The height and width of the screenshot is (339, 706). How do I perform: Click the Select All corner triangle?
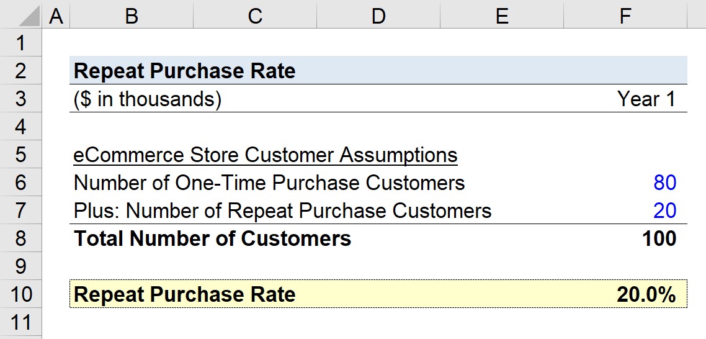point(20,14)
